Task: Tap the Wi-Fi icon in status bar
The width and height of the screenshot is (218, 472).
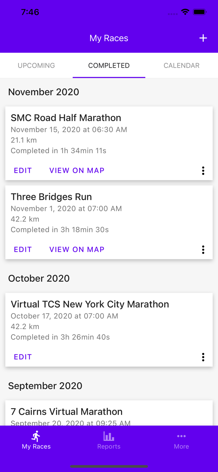Action: 185,11
